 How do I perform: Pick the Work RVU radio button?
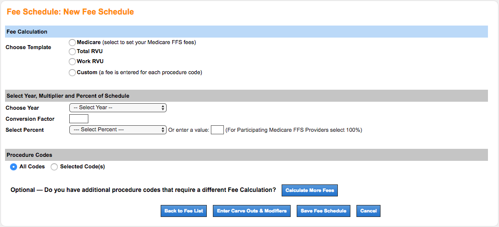pos(73,62)
